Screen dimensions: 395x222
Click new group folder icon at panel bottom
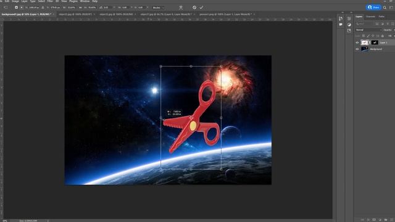click(x=385, y=220)
